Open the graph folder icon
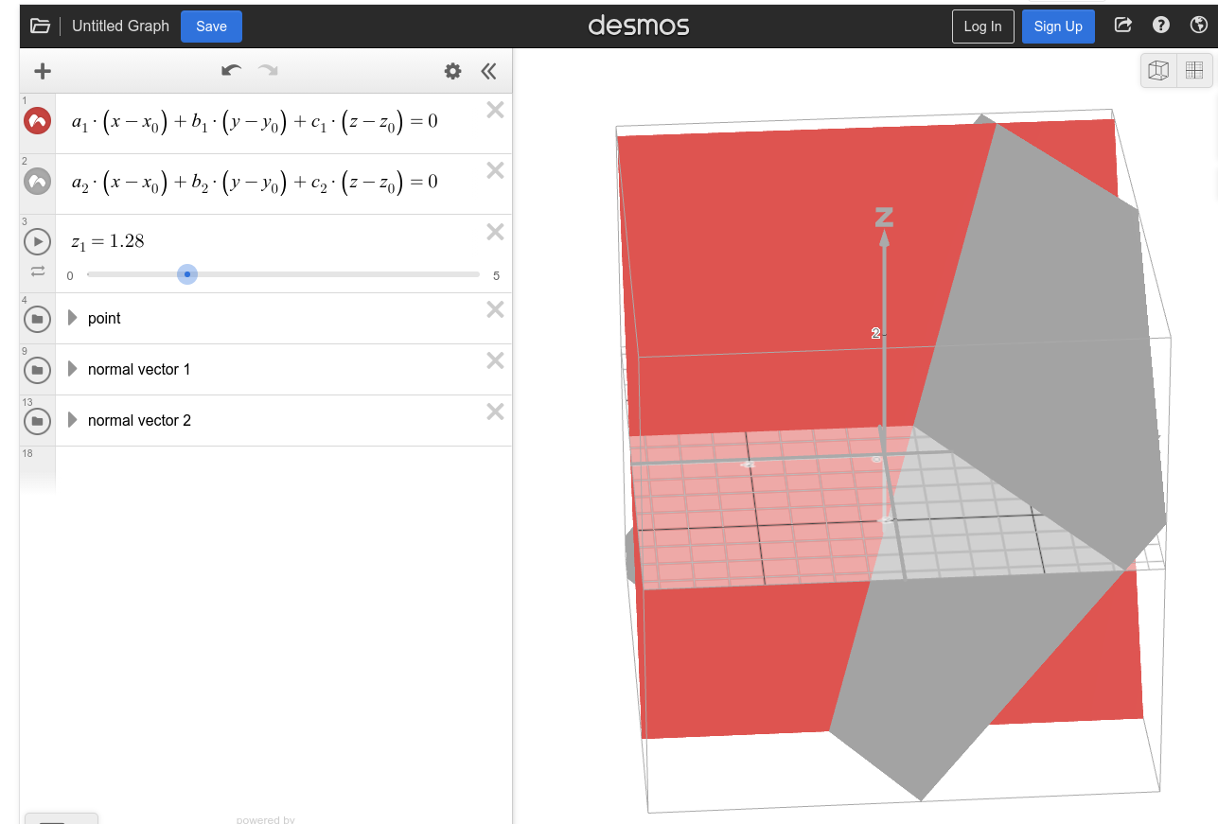 [40, 26]
